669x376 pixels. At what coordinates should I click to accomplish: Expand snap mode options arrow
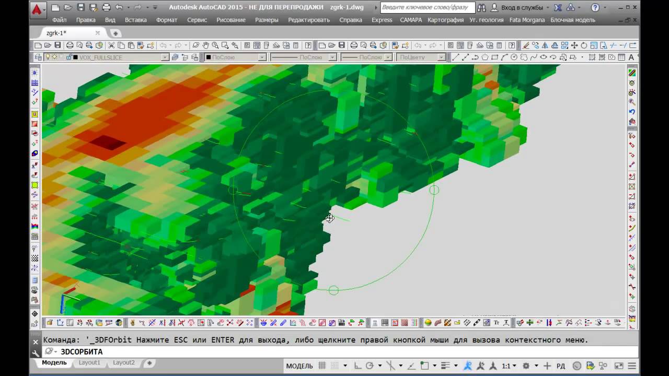[x=345, y=366]
